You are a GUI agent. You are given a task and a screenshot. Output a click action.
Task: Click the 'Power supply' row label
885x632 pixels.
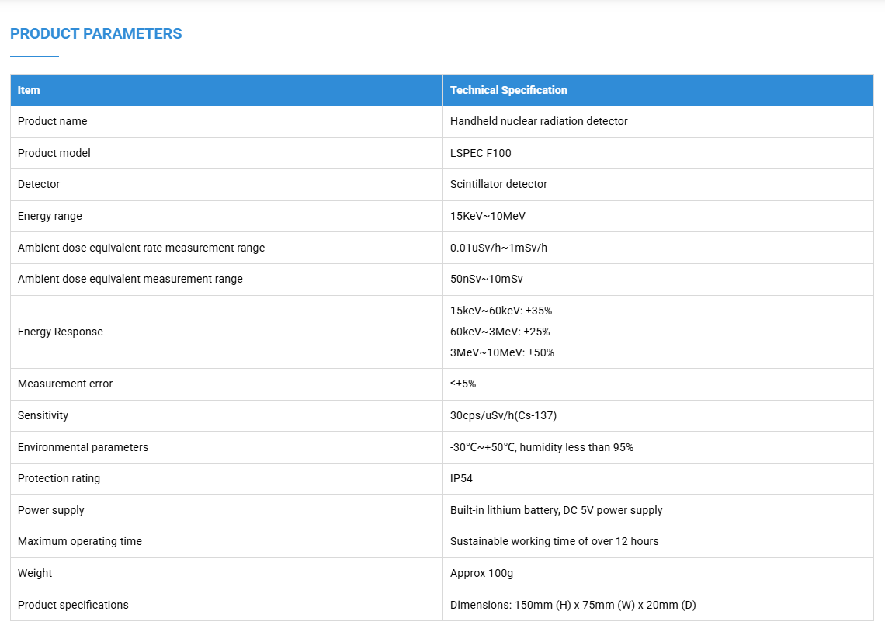(x=50, y=510)
